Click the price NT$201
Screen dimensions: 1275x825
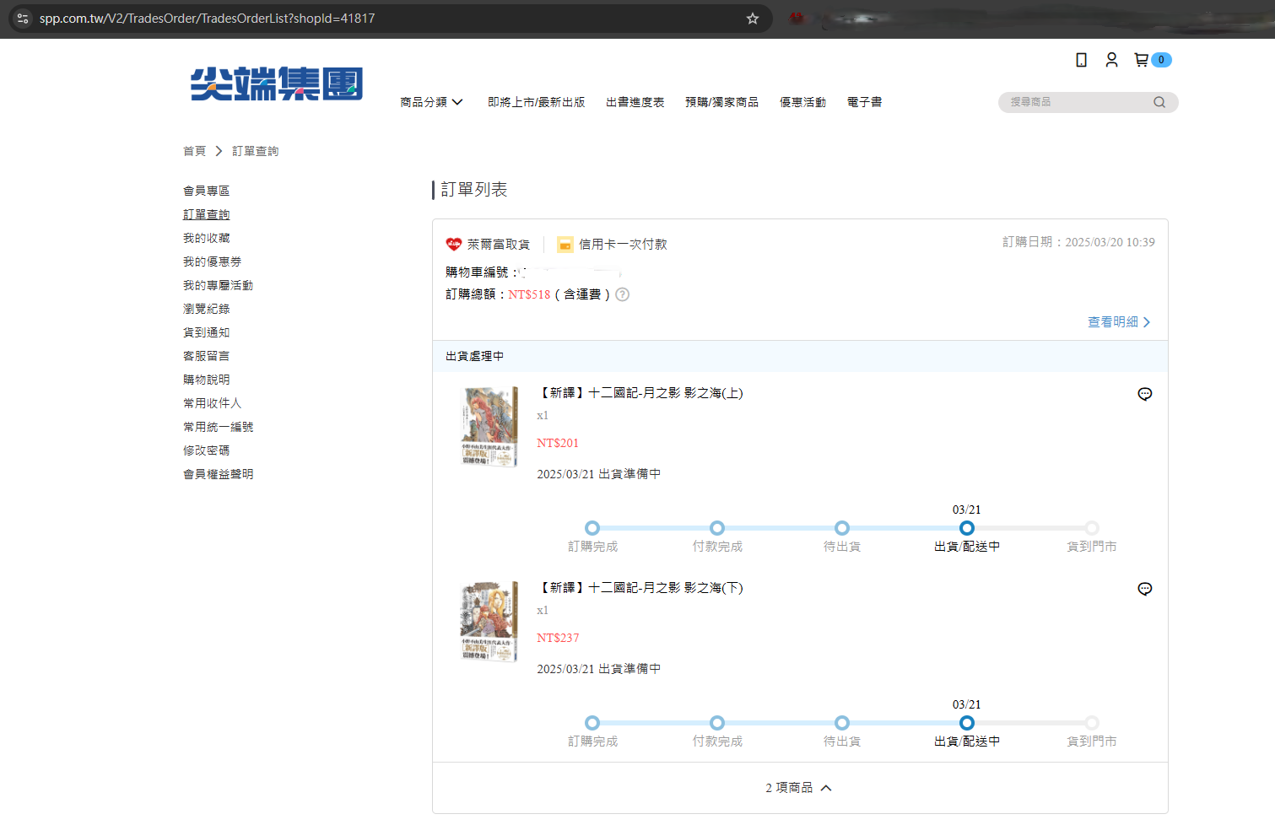pyautogui.click(x=558, y=443)
